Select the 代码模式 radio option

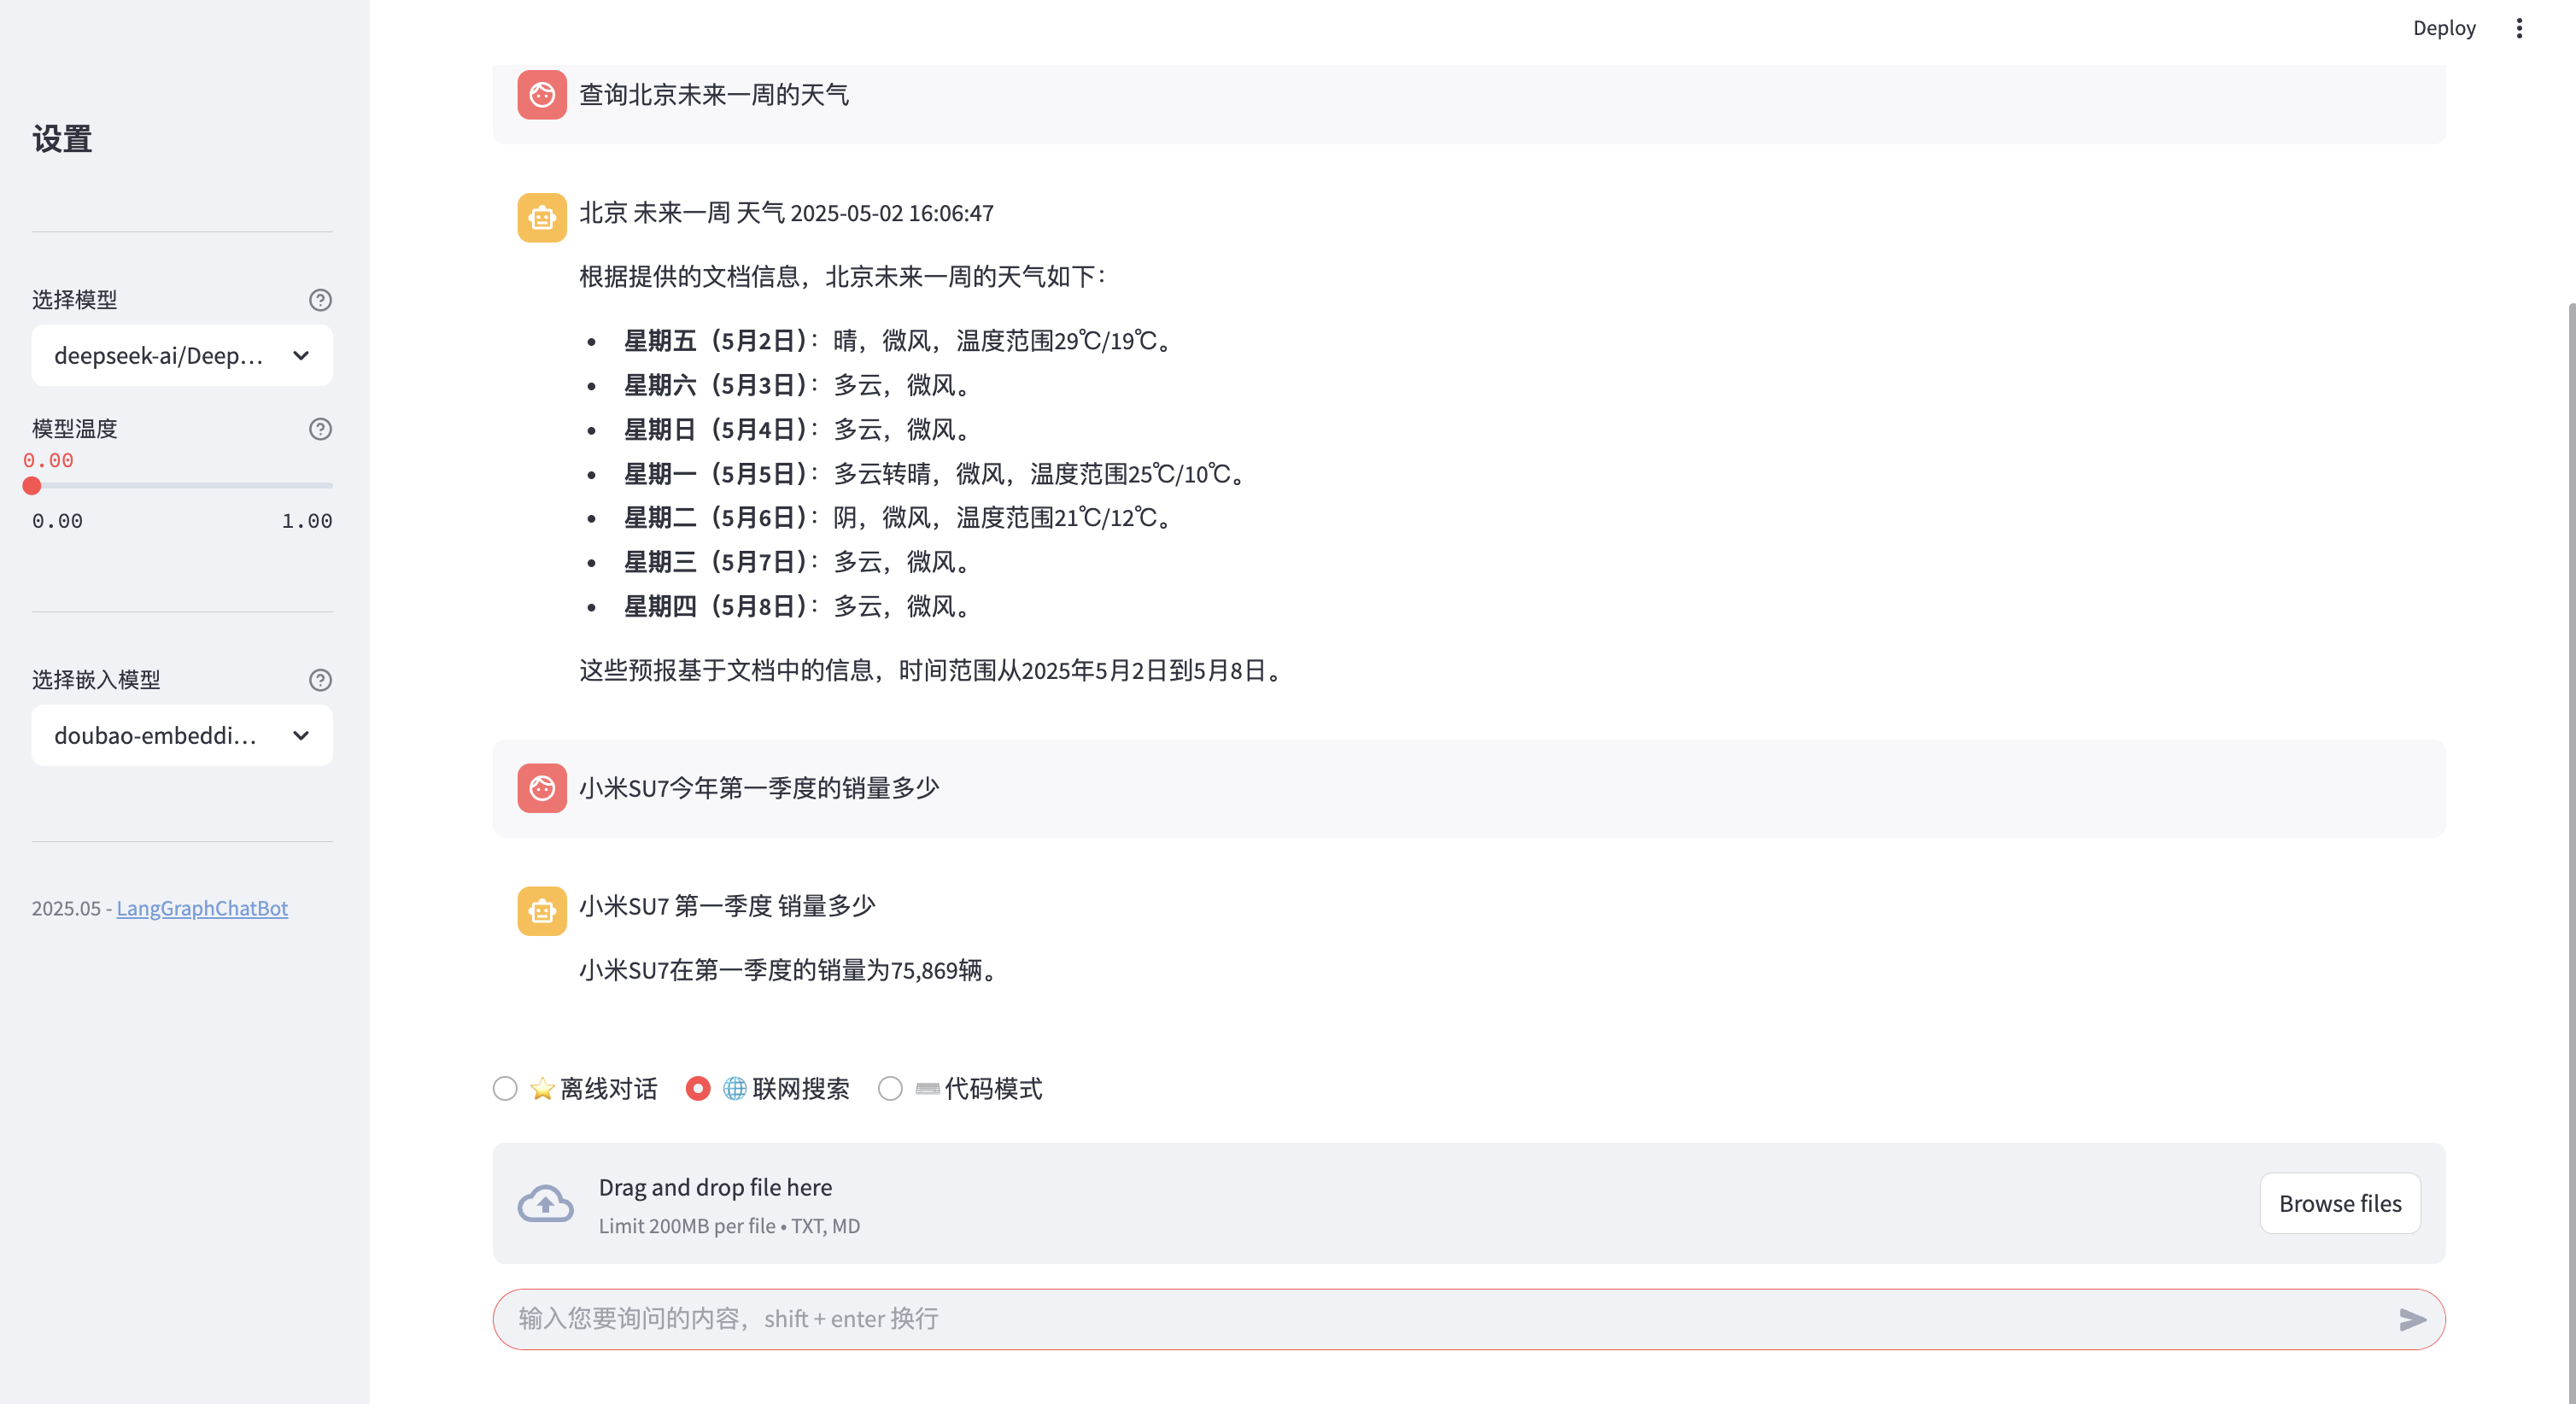(890, 1088)
